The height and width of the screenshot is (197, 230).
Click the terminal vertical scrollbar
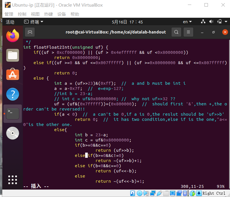[x=229, y=114]
